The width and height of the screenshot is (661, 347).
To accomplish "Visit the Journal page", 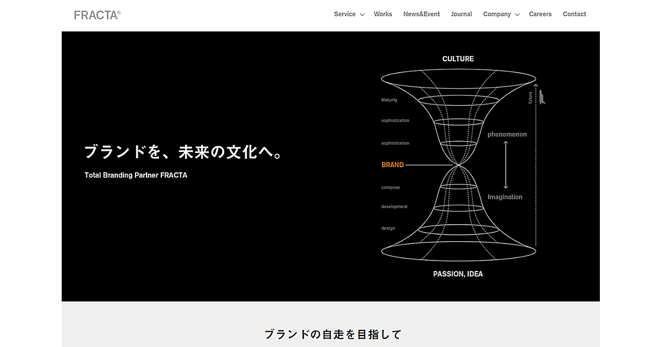I will coord(461,14).
